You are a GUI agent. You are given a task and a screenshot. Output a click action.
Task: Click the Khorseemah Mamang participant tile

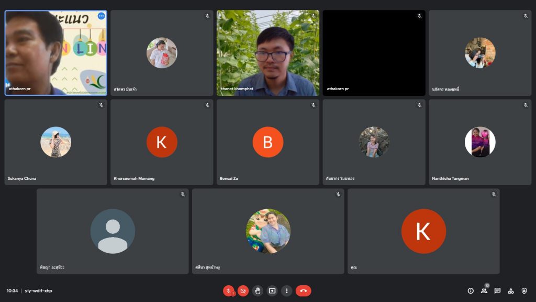pyautogui.click(x=162, y=142)
